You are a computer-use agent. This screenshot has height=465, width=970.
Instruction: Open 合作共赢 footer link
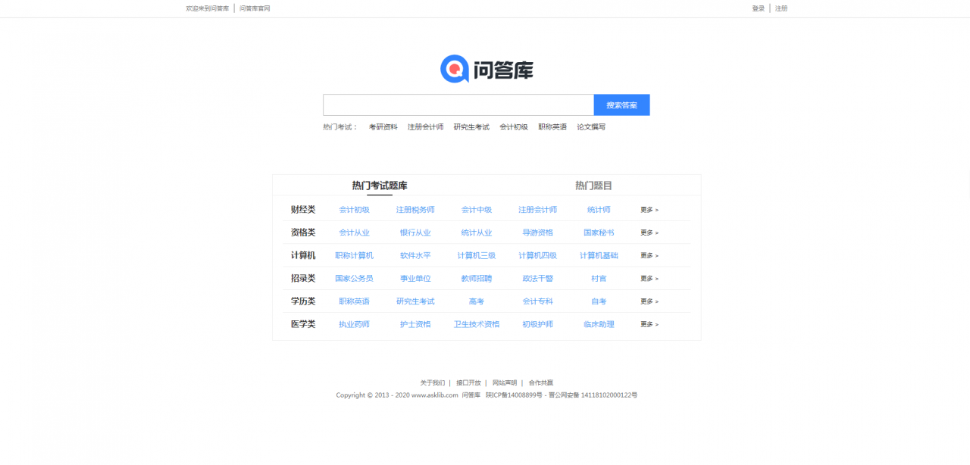(541, 382)
